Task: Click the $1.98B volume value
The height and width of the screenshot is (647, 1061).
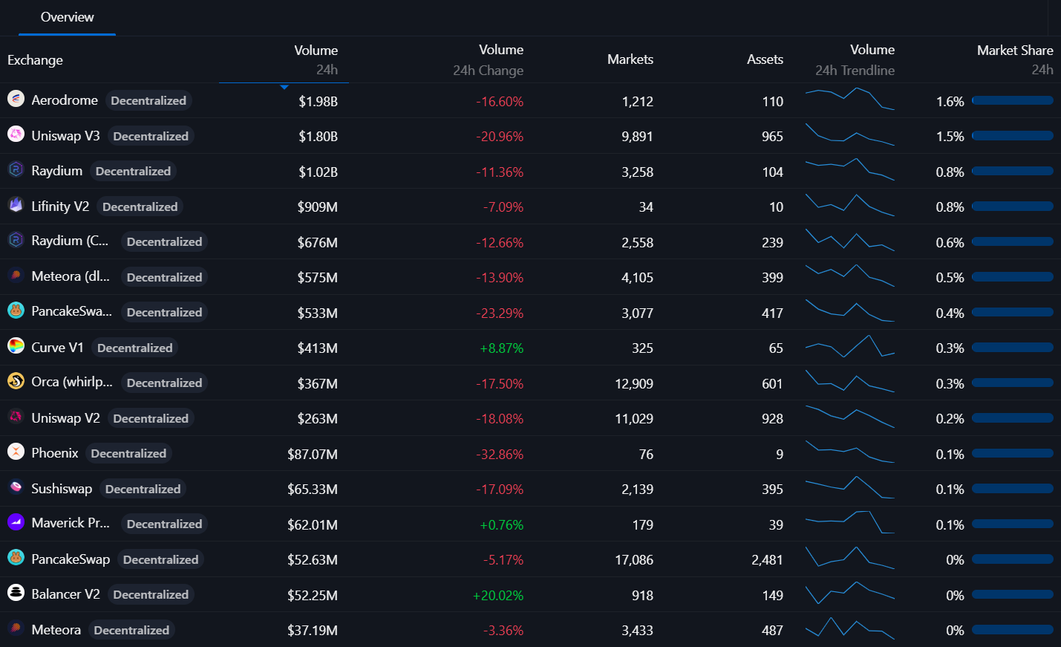Action: 318,102
